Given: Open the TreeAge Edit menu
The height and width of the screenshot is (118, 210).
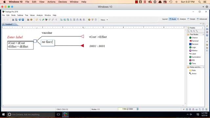Looking at the screenshot, I should (8, 15).
